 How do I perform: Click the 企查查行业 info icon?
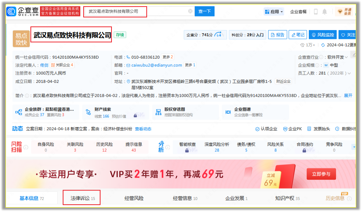[x=321, y=57]
